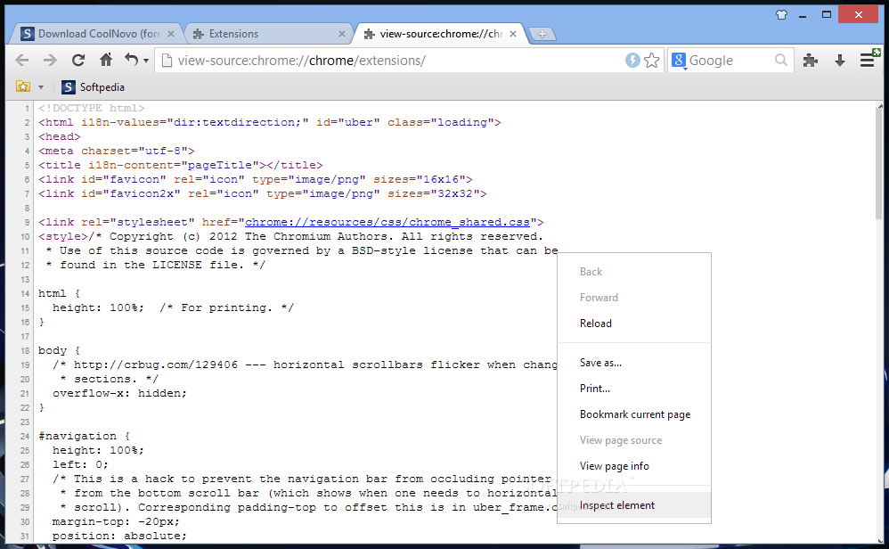Image resolution: width=889 pixels, height=549 pixels.
Task: Click the '<meta charset="utf-8">' line
Action: (116, 151)
